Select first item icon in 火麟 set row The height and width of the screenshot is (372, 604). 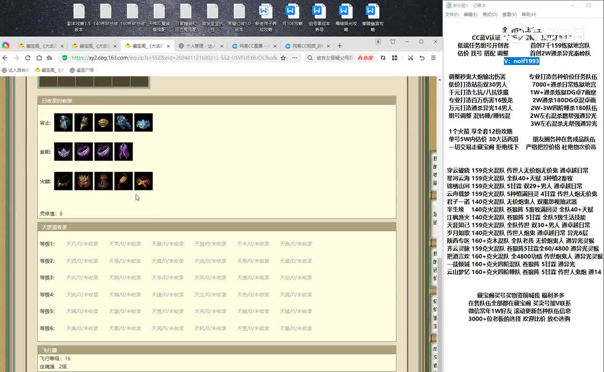(63, 181)
